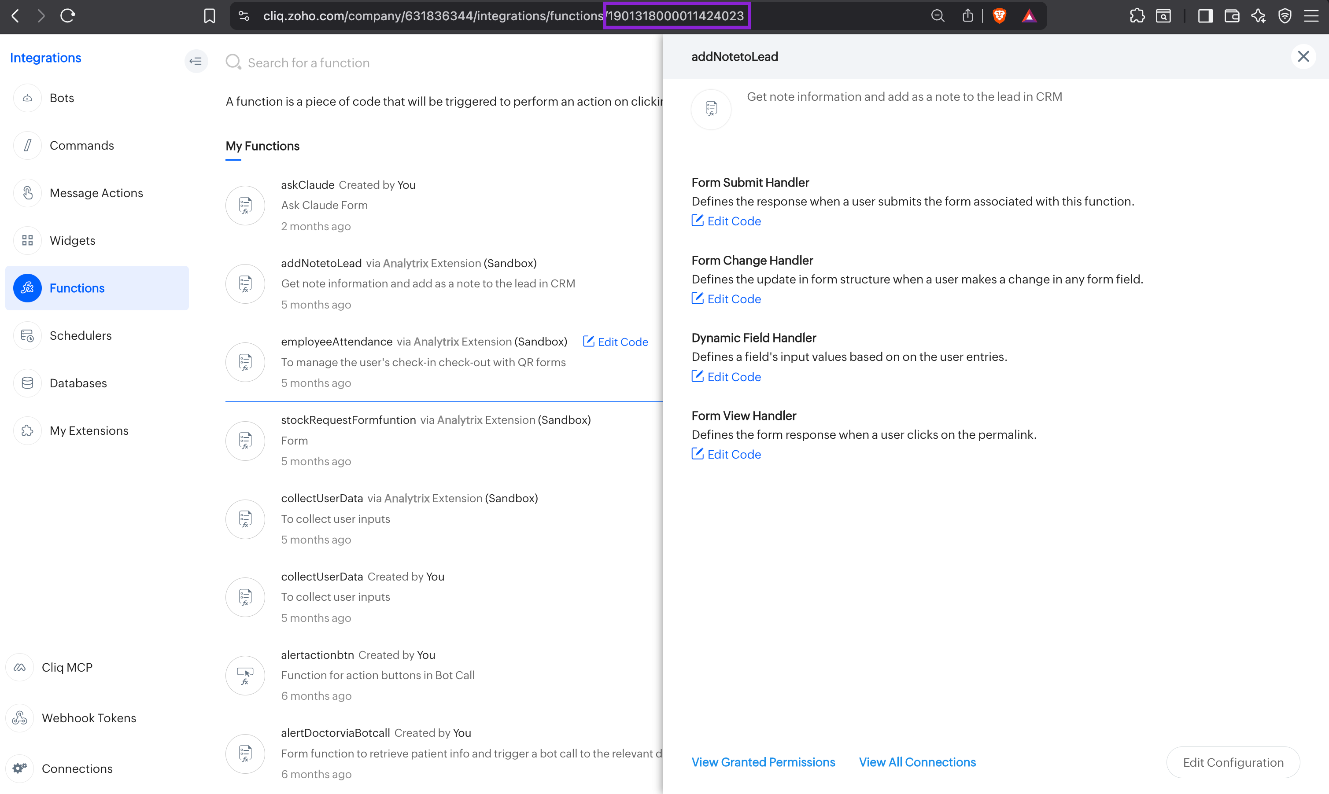Screen dimensions: 1329x794
Task: Open site settings icon in address bar
Action: pos(244,16)
